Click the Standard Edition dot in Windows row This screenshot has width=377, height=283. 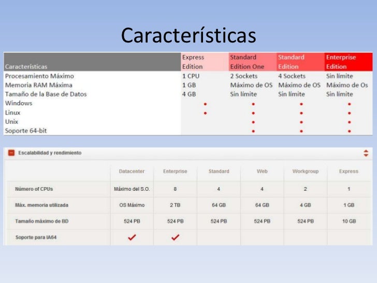click(x=301, y=104)
